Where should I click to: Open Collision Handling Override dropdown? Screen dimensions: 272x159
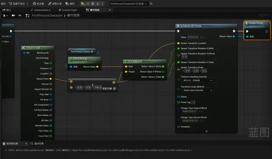click(x=198, y=80)
